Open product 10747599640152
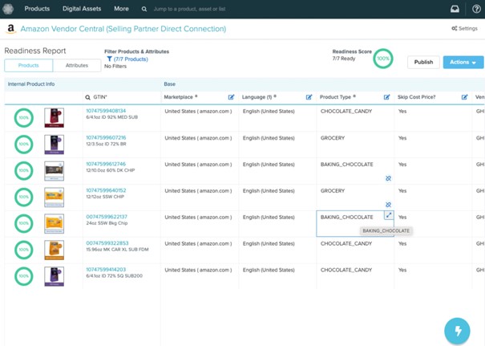Viewport: 485px width, 346px height. pos(106,190)
